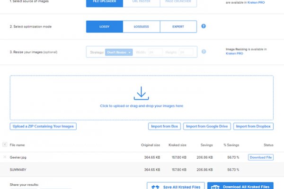284x189 pixels.
Task: Click Upload a ZIP Containing Your Images
Action: click(43, 126)
